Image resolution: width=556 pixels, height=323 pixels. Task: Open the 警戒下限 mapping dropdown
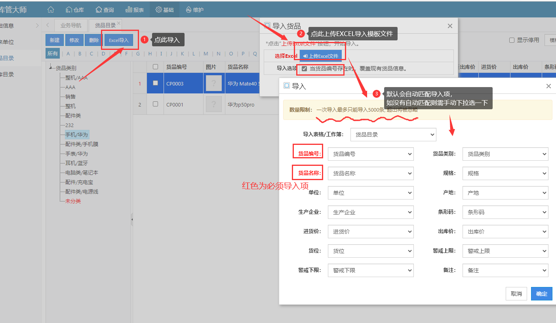tap(371, 270)
